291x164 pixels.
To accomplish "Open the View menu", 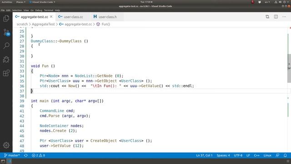I will pyautogui.click(x=26, y=10).
